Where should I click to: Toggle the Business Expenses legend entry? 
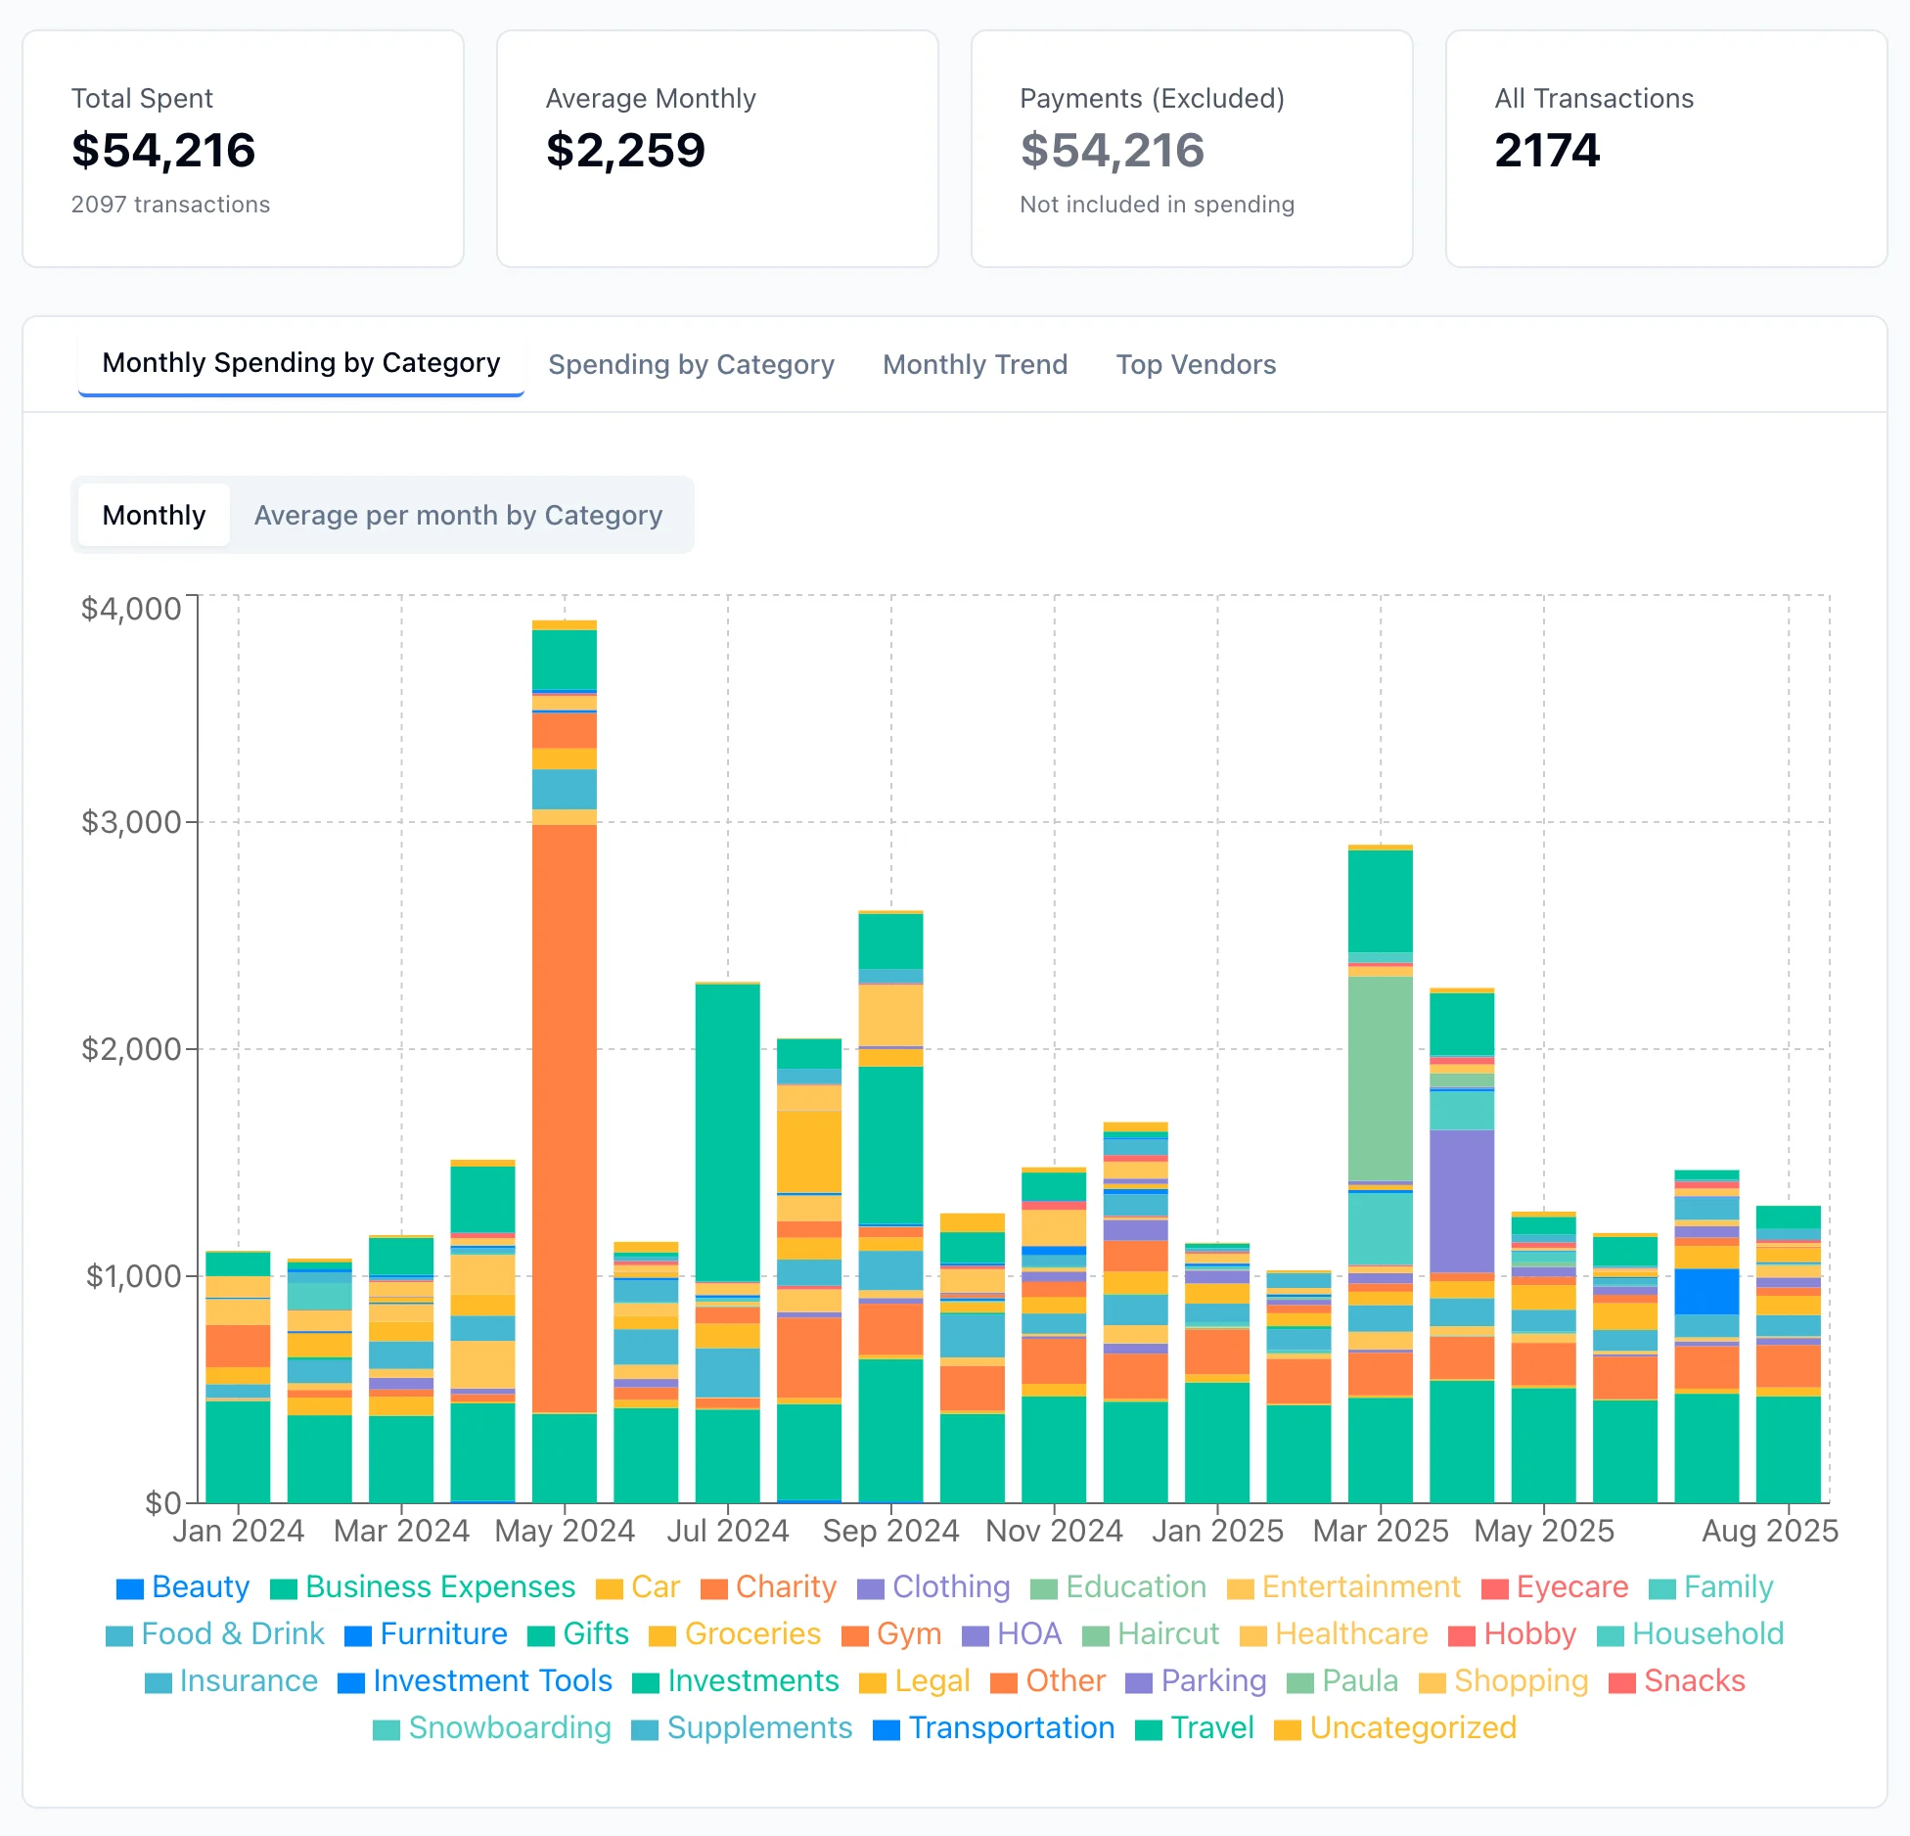(x=423, y=1586)
